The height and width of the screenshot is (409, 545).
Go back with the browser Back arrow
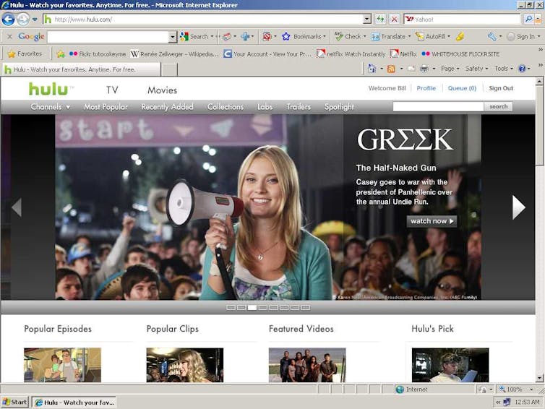pyautogui.click(x=8, y=19)
